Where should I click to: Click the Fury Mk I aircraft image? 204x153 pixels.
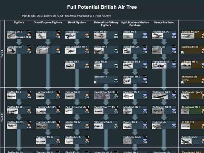tap(41, 36)
